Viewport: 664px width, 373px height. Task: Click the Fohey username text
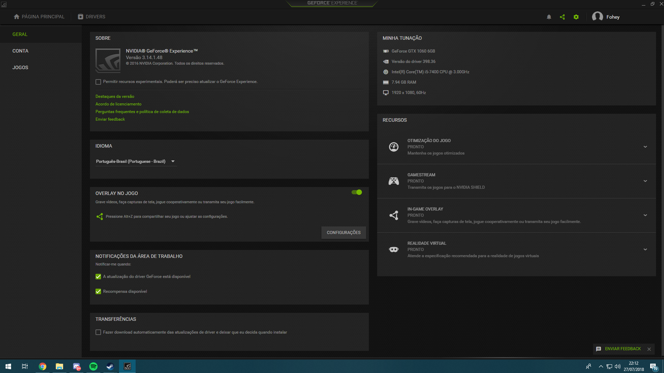click(x=613, y=17)
